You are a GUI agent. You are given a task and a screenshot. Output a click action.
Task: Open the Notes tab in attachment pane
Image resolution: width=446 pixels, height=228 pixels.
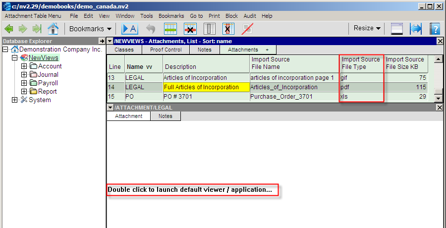tap(165, 116)
